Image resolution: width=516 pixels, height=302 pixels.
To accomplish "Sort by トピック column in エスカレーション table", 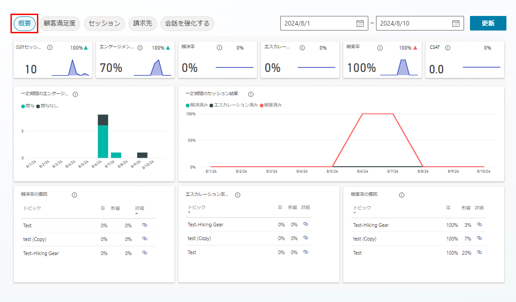I will pyautogui.click(x=196, y=207).
